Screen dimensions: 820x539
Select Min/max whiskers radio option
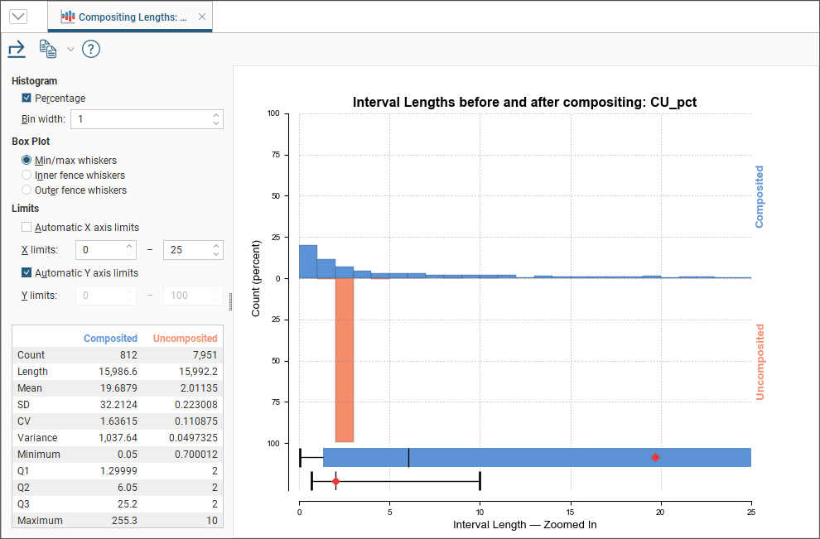tap(27, 161)
